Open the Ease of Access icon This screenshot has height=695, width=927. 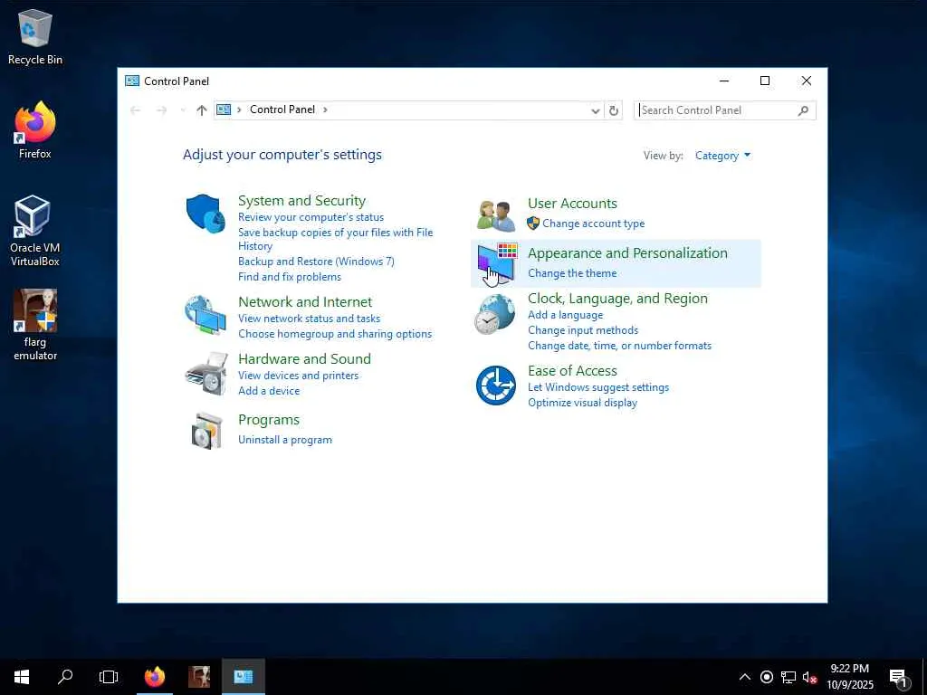496,386
